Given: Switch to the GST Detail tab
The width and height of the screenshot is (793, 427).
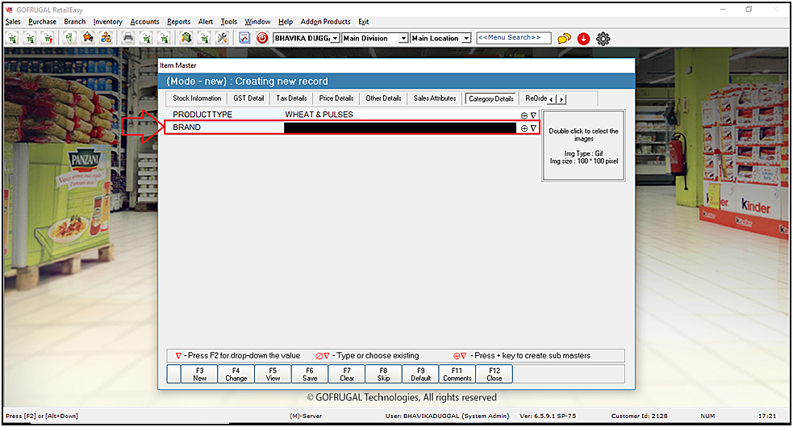Looking at the screenshot, I should [248, 98].
